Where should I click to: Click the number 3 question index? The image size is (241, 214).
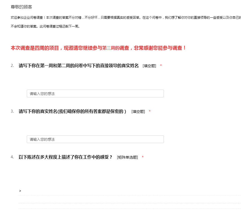(12, 112)
